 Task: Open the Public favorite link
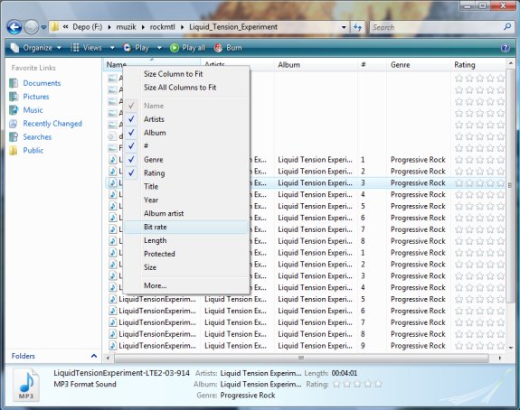click(33, 150)
